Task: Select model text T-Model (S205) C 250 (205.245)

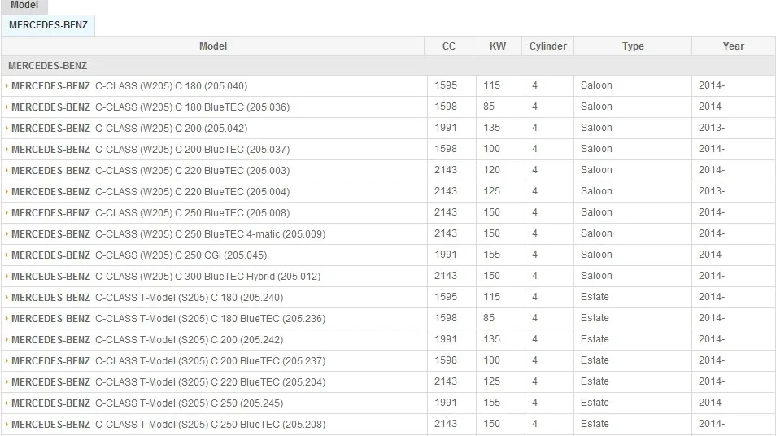Action: 211,403
